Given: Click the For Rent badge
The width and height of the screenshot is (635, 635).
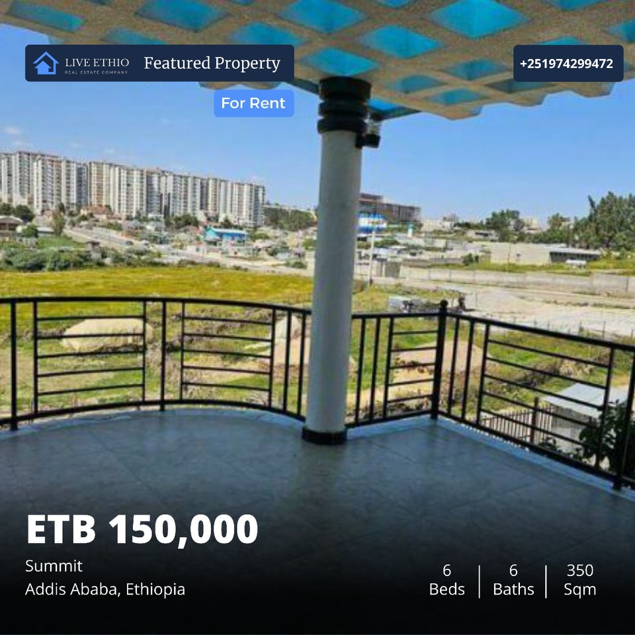Looking at the screenshot, I should pos(253,103).
